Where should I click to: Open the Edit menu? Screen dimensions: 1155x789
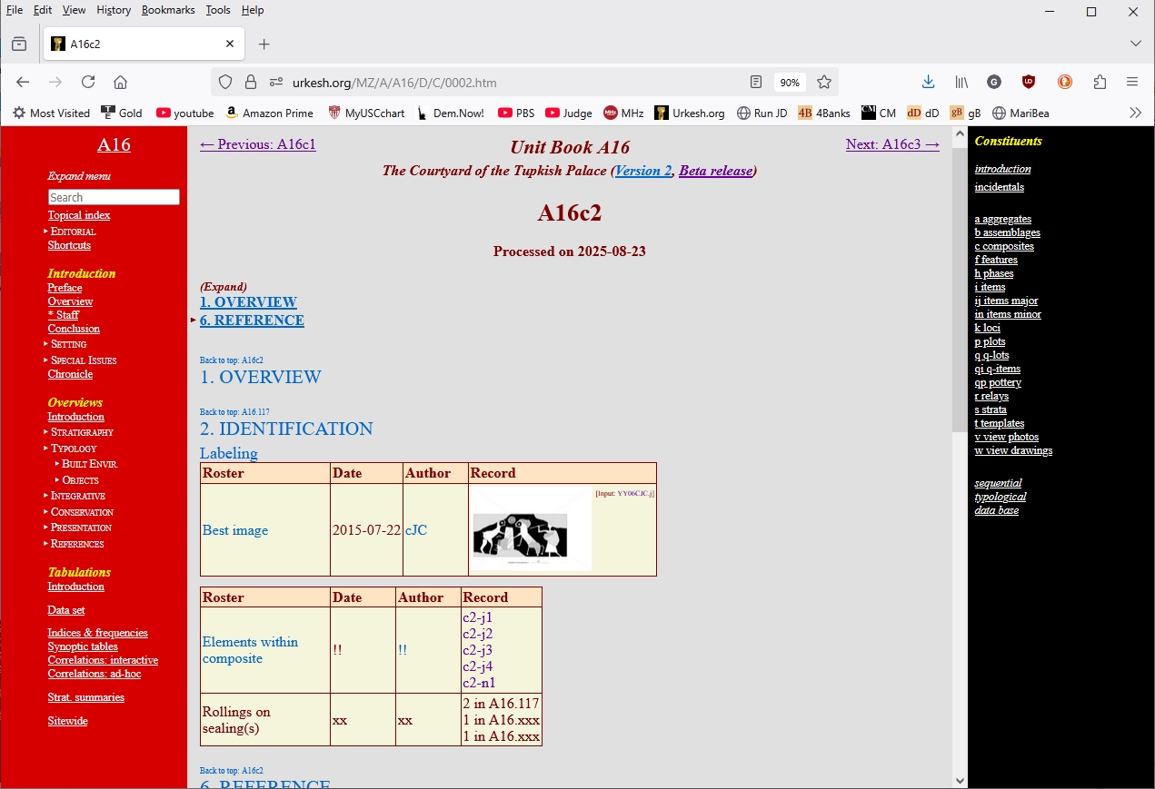point(43,10)
